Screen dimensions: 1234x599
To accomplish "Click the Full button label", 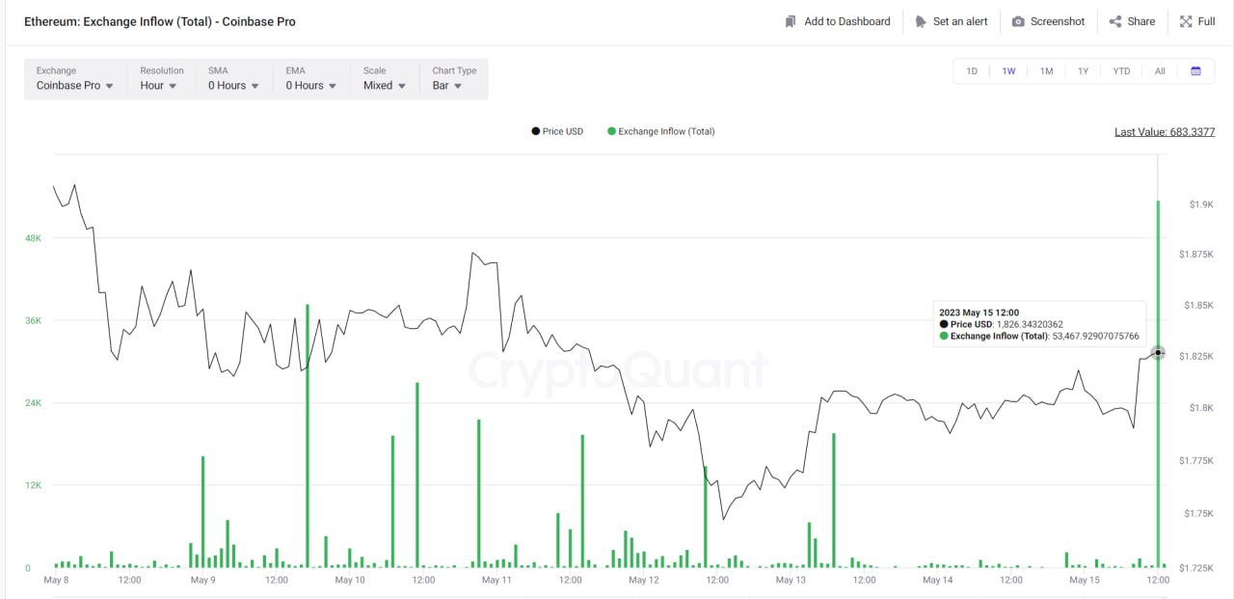I will [x=1206, y=21].
